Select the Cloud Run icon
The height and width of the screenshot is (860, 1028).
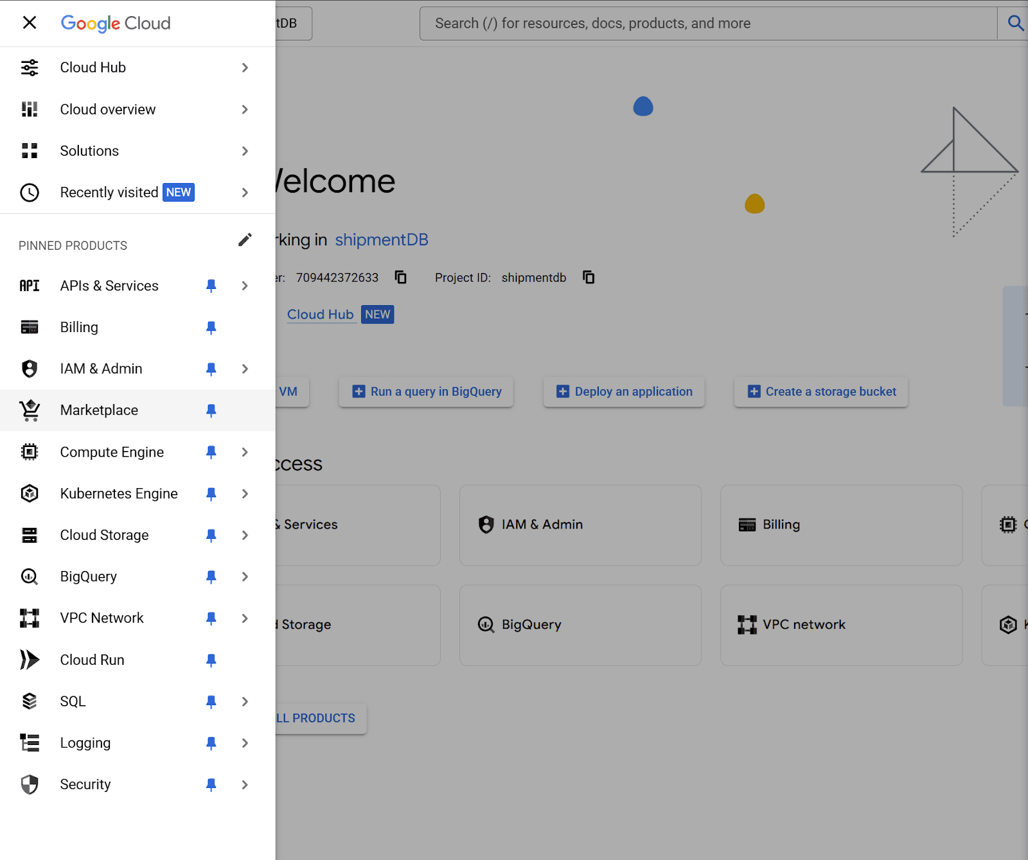(x=29, y=659)
